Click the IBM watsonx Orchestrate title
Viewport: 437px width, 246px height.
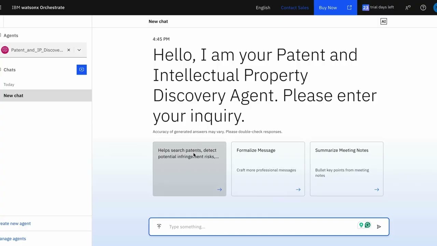(x=38, y=8)
